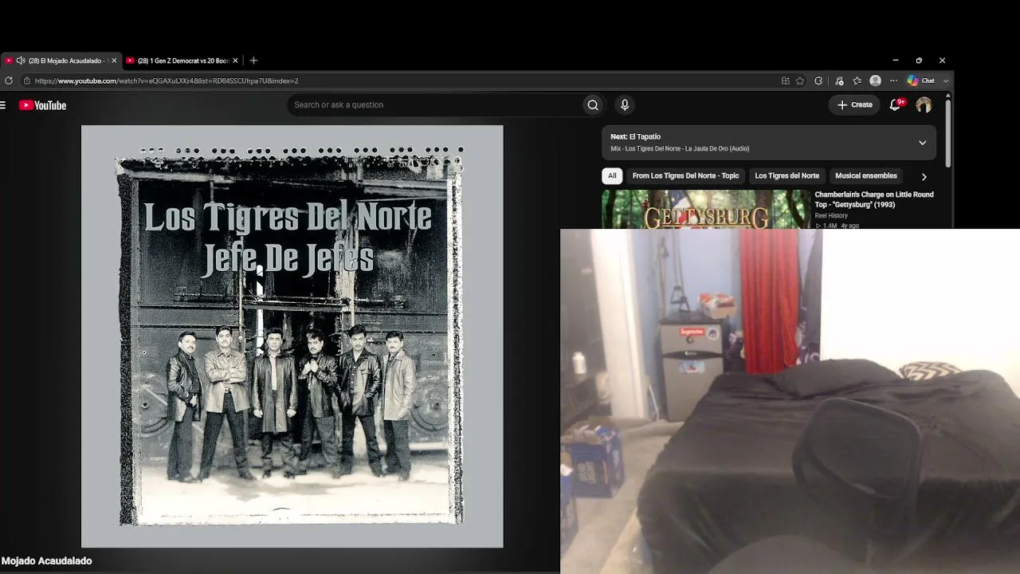1020x574 pixels.
Task: Click the browser address bar URL
Action: click(x=167, y=81)
